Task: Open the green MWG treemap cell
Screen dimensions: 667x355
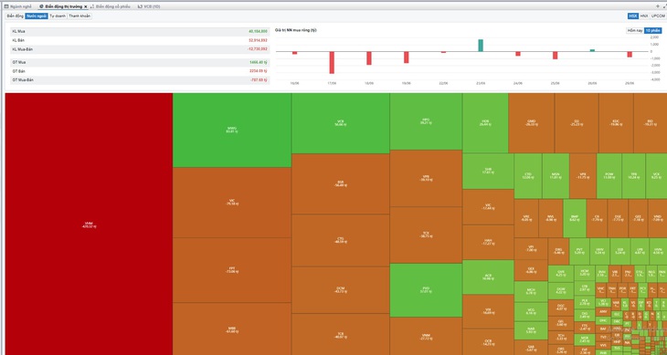Action: point(232,130)
